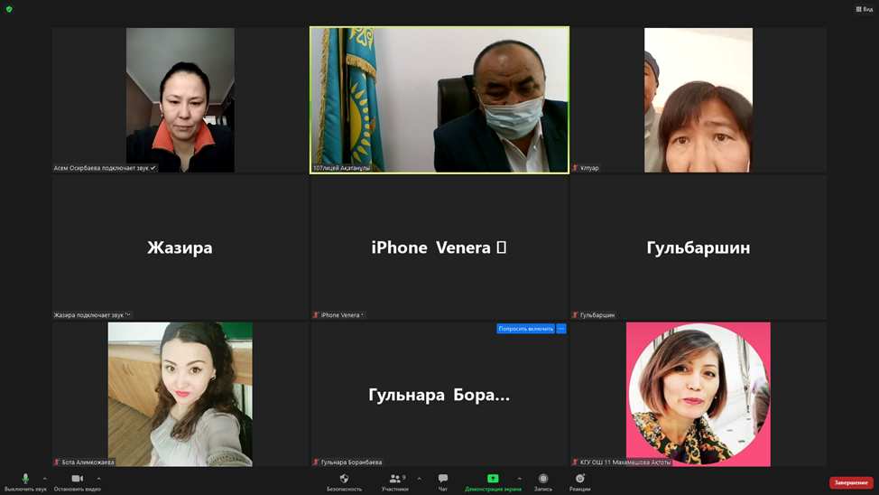The width and height of the screenshot is (879, 495).
Task: Expand video options arrow beside camera
Action: pos(98,479)
